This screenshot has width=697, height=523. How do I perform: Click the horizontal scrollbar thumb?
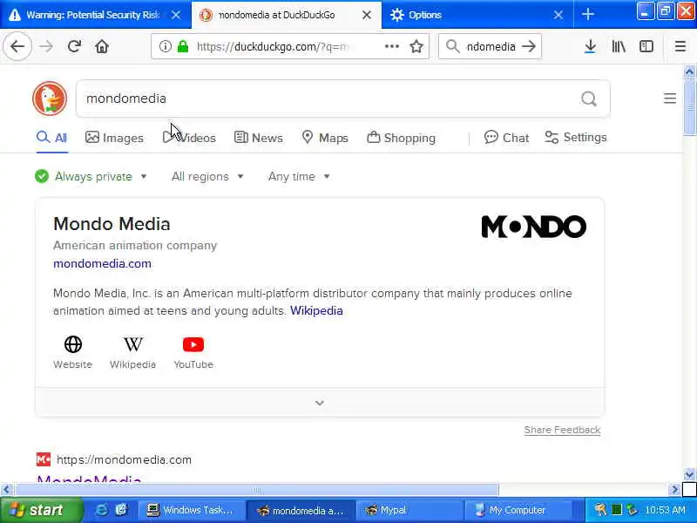[x=256, y=490]
